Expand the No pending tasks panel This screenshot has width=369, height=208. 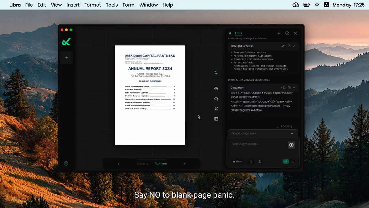[x=292, y=133]
